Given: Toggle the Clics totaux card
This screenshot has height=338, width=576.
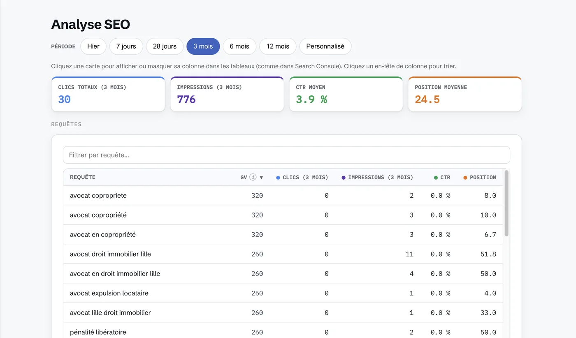Looking at the screenshot, I should 108,94.
